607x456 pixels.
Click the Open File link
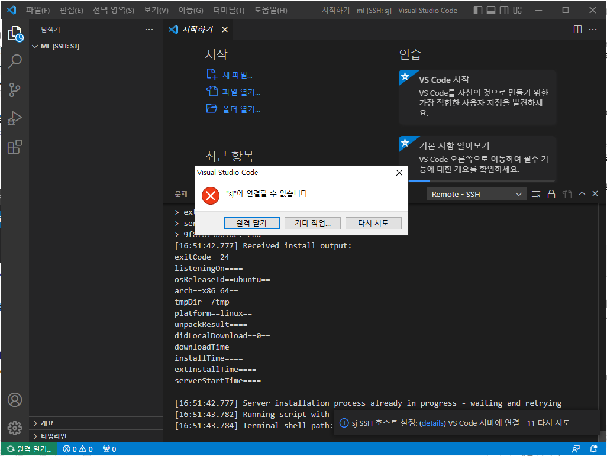[x=241, y=92]
